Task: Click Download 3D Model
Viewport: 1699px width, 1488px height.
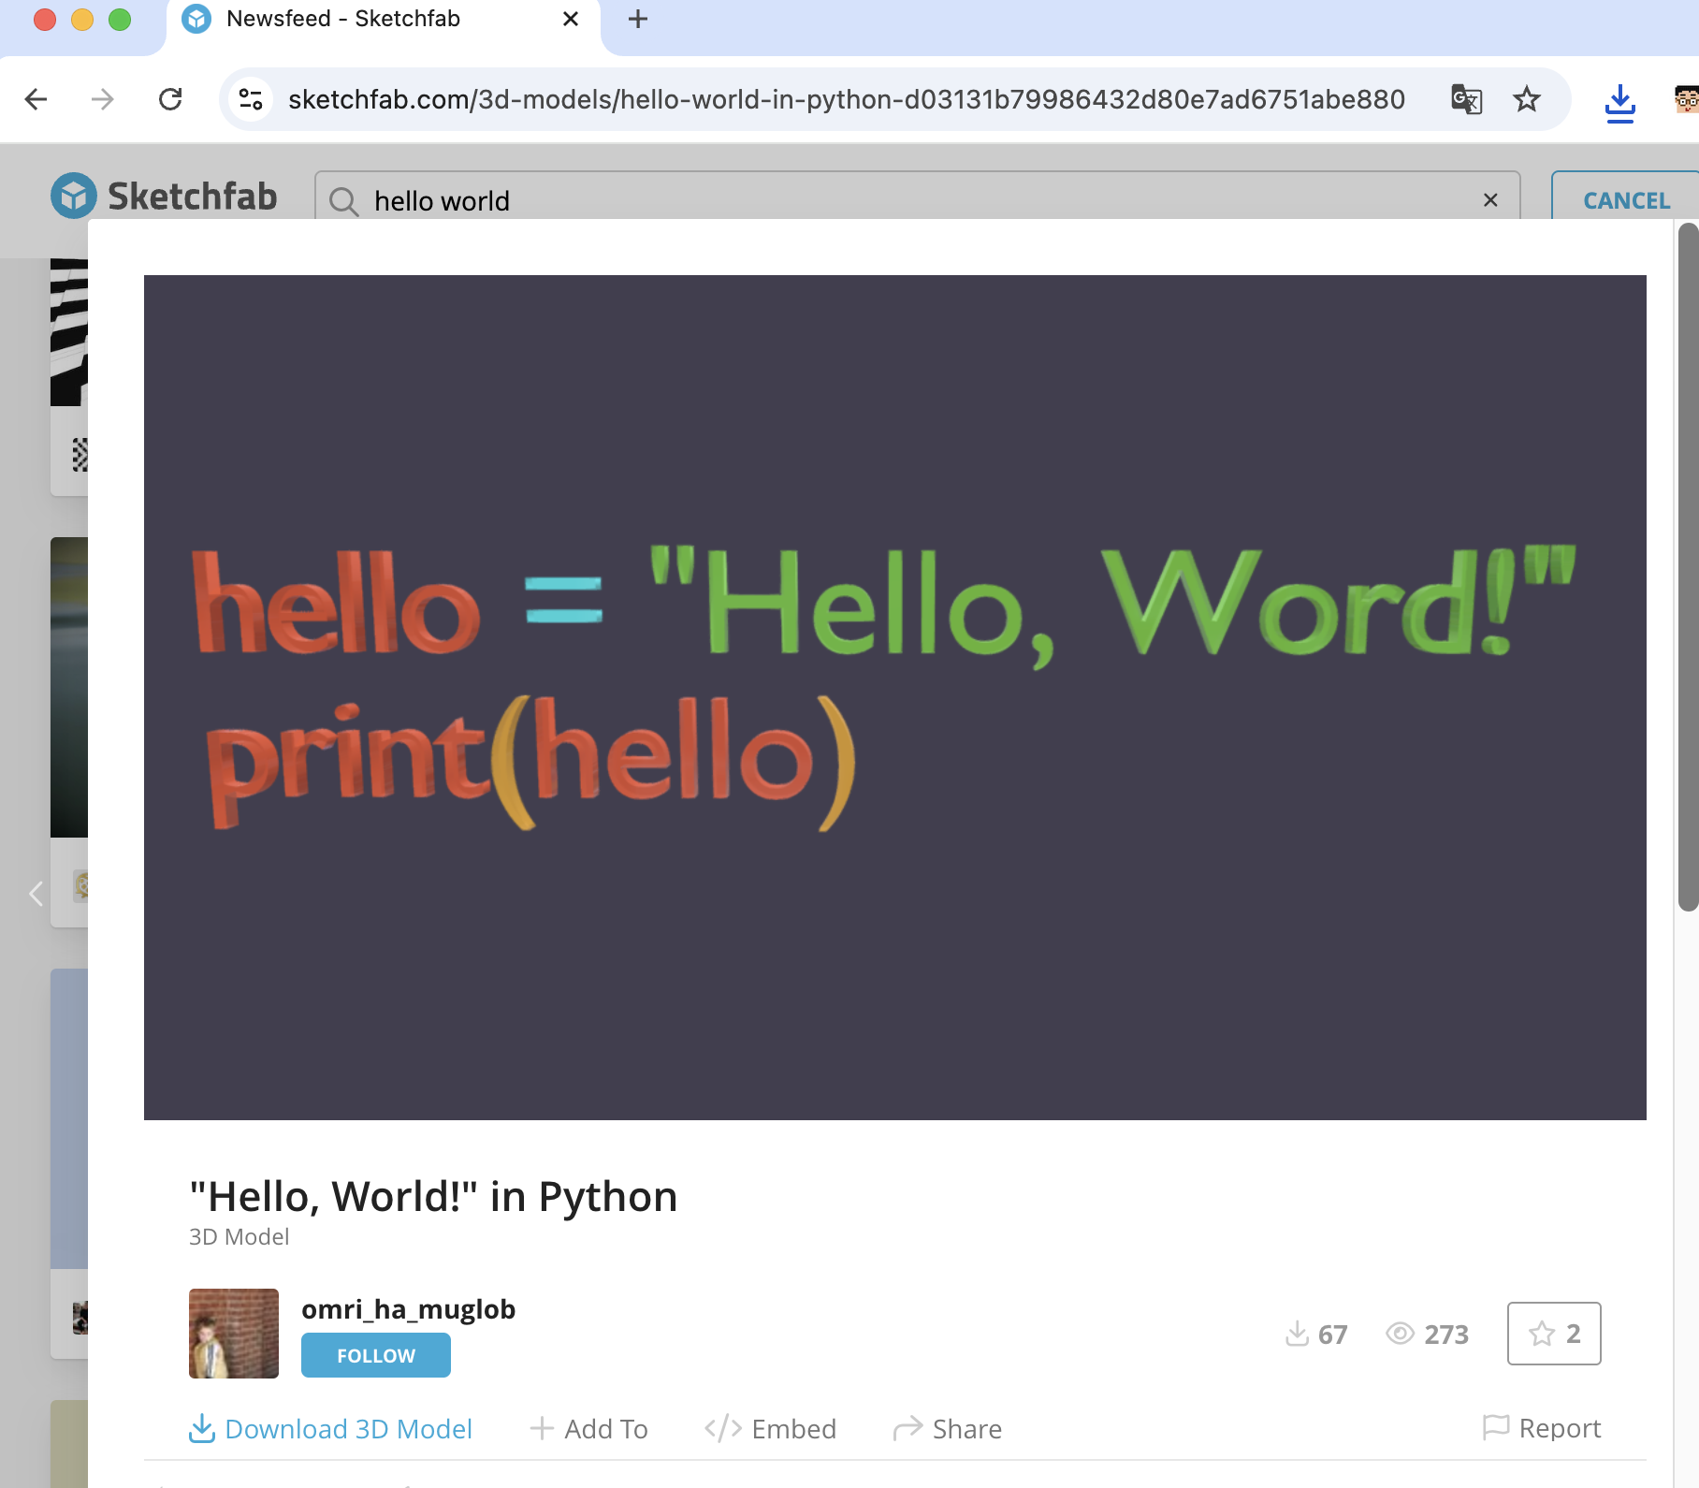Action: (x=330, y=1429)
